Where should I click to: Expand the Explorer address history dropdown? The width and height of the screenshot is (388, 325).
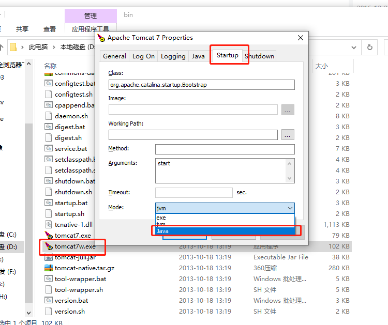[354, 47]
